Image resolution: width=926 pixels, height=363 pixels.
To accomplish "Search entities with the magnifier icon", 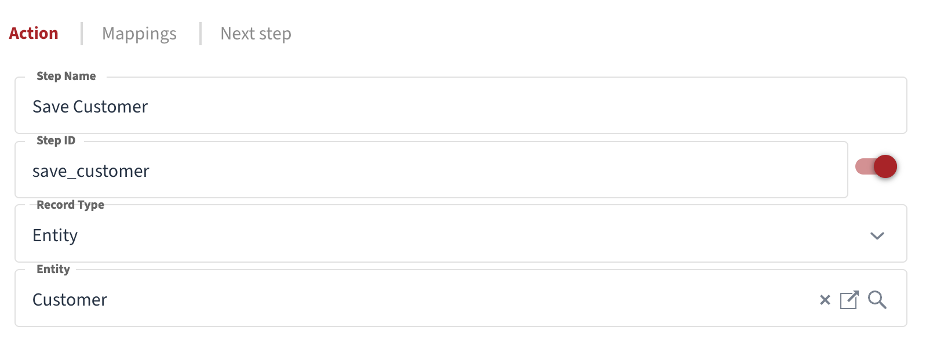I will (x=877, y=300).
